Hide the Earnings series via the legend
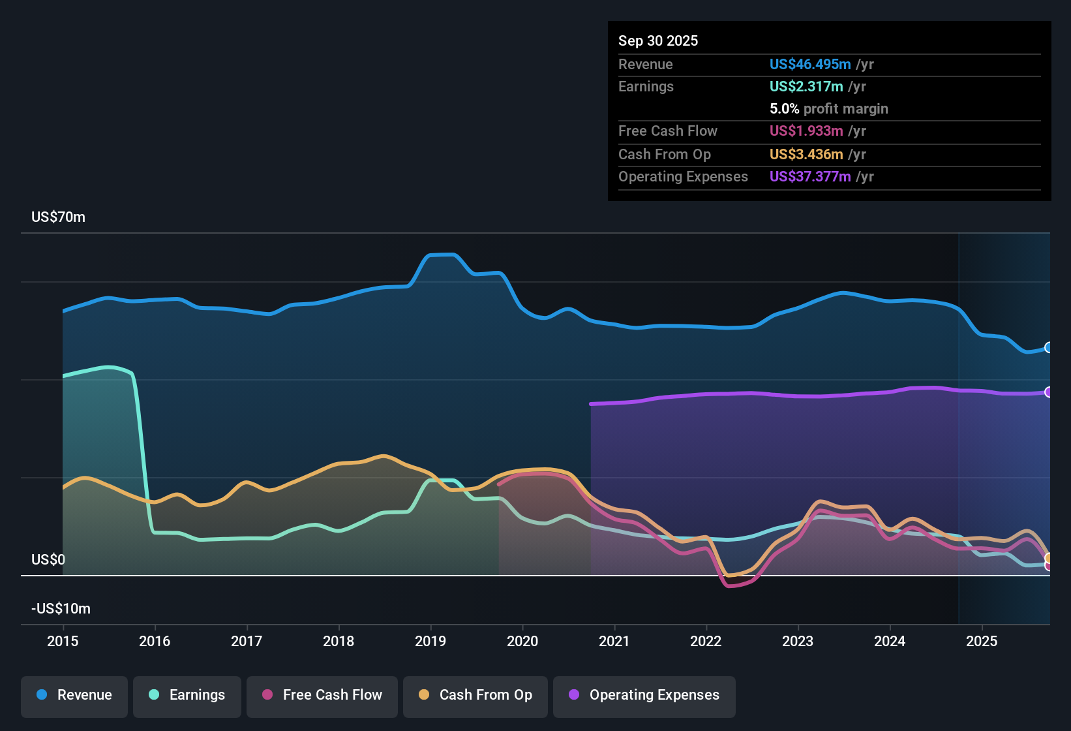 [x=187, y=695]
